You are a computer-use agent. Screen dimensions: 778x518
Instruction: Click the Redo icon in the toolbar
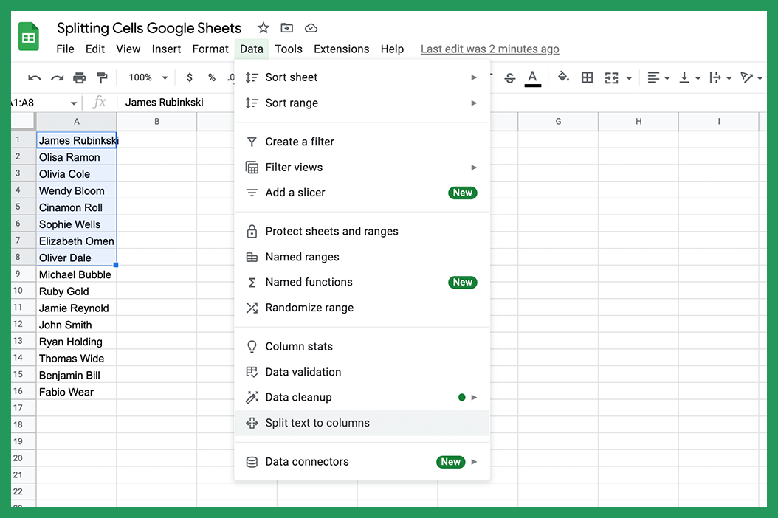56,77
